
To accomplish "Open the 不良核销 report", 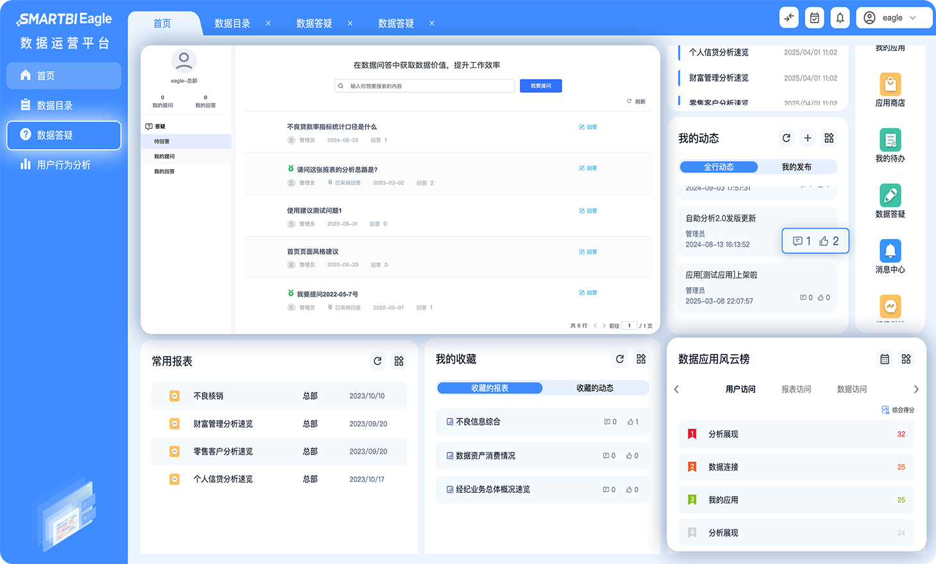I will [208, 396].
